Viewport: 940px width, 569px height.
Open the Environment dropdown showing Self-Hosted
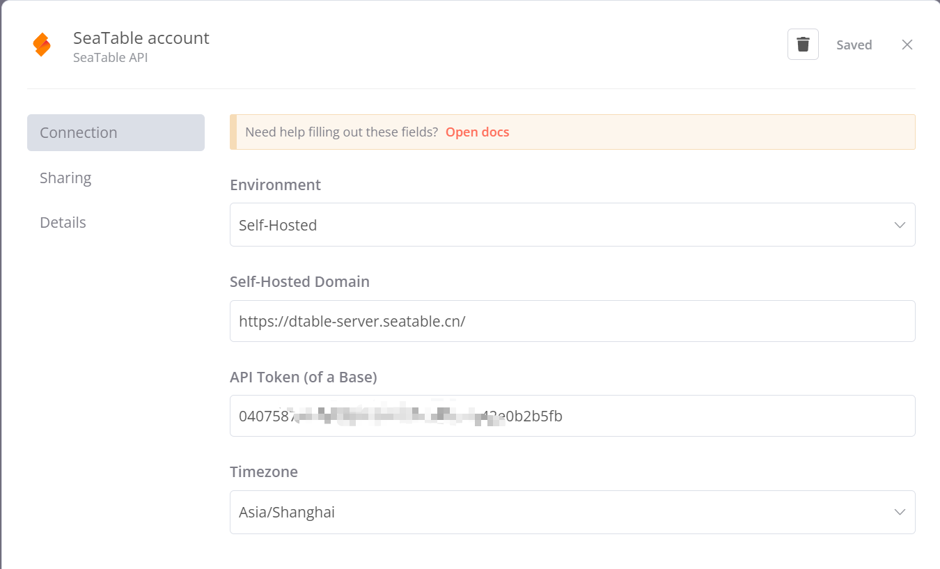coord(572,224)
